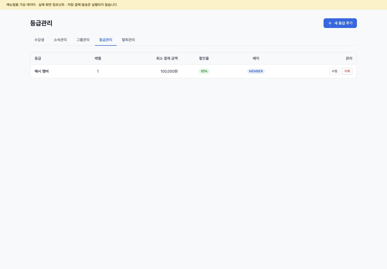The width and height of the screenshot is (387, 269).
Task: Click the 레벨 column header
Action: pyautogui.click(x=98, y=58)
